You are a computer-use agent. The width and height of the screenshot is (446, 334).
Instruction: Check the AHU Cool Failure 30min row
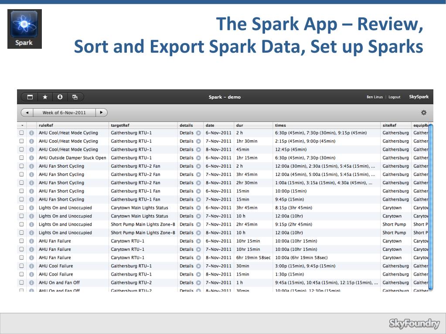point(22,266)
